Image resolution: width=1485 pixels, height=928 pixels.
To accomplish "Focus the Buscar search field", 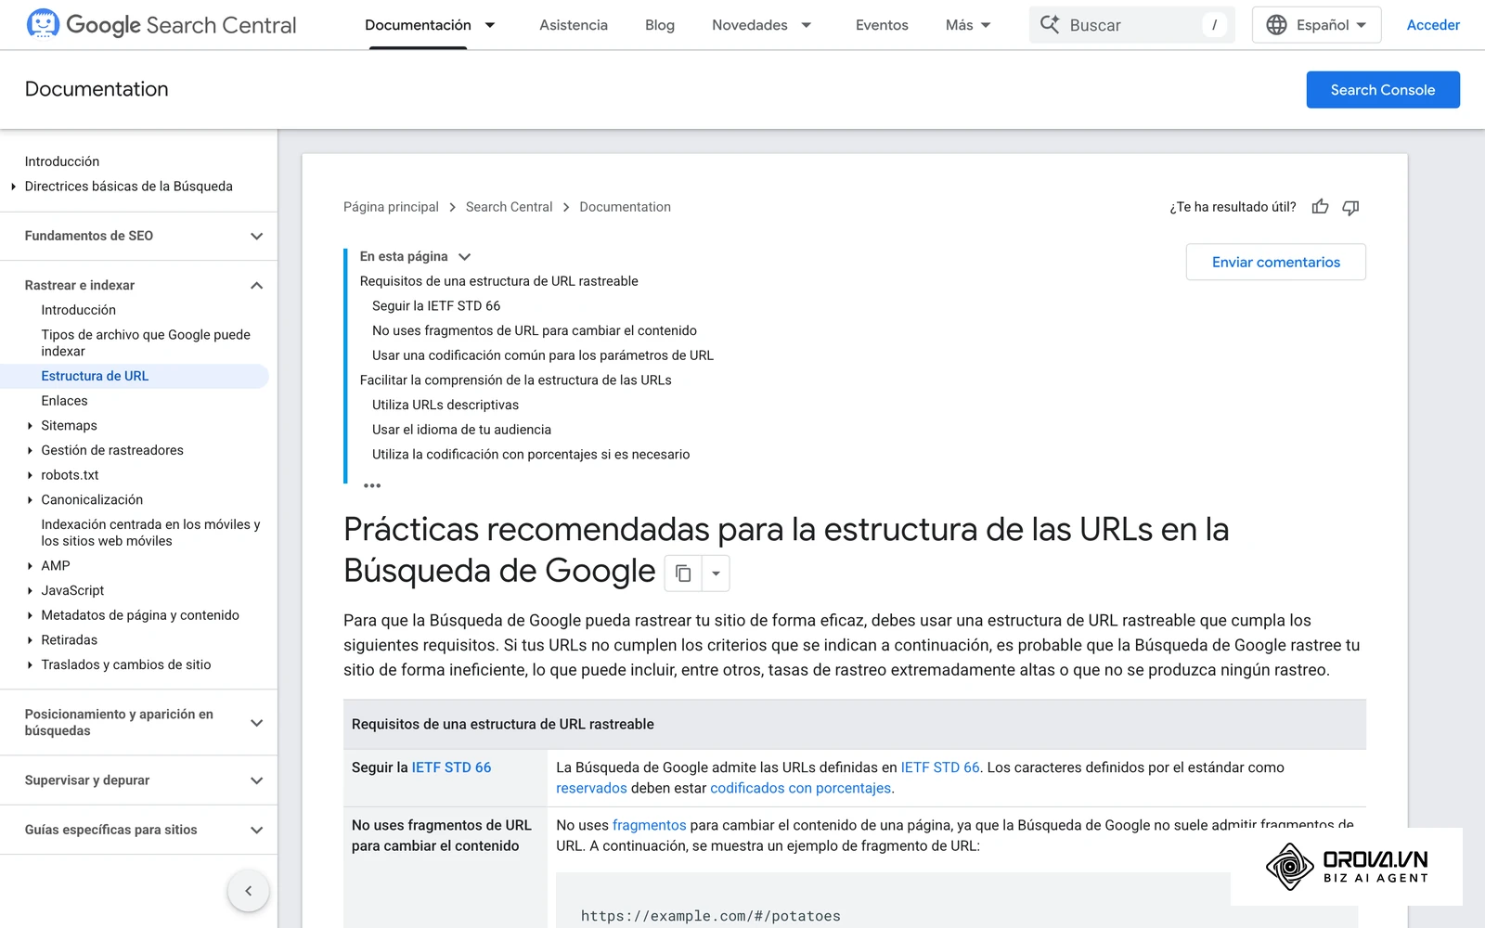I will click(1132, 25).
